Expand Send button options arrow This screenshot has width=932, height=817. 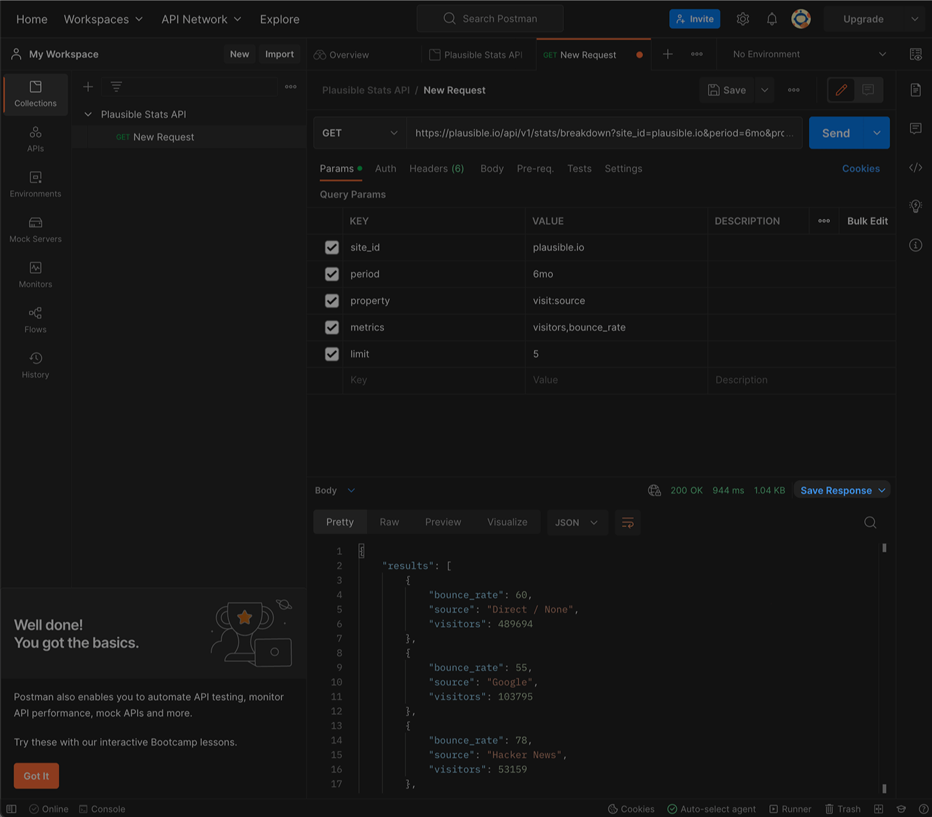(877, 133)
